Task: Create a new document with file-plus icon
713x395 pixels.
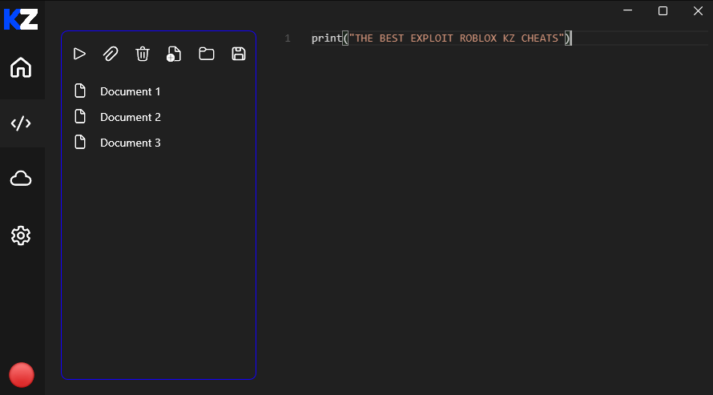Action: (174, 54)
